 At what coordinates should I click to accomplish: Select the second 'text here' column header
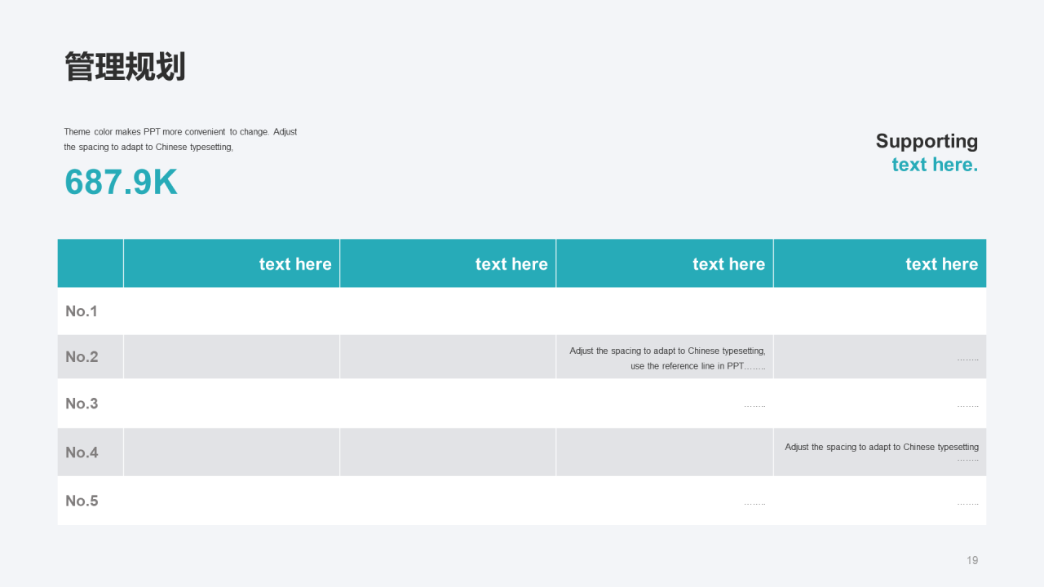pyautogui.click(x=511, y=264)
